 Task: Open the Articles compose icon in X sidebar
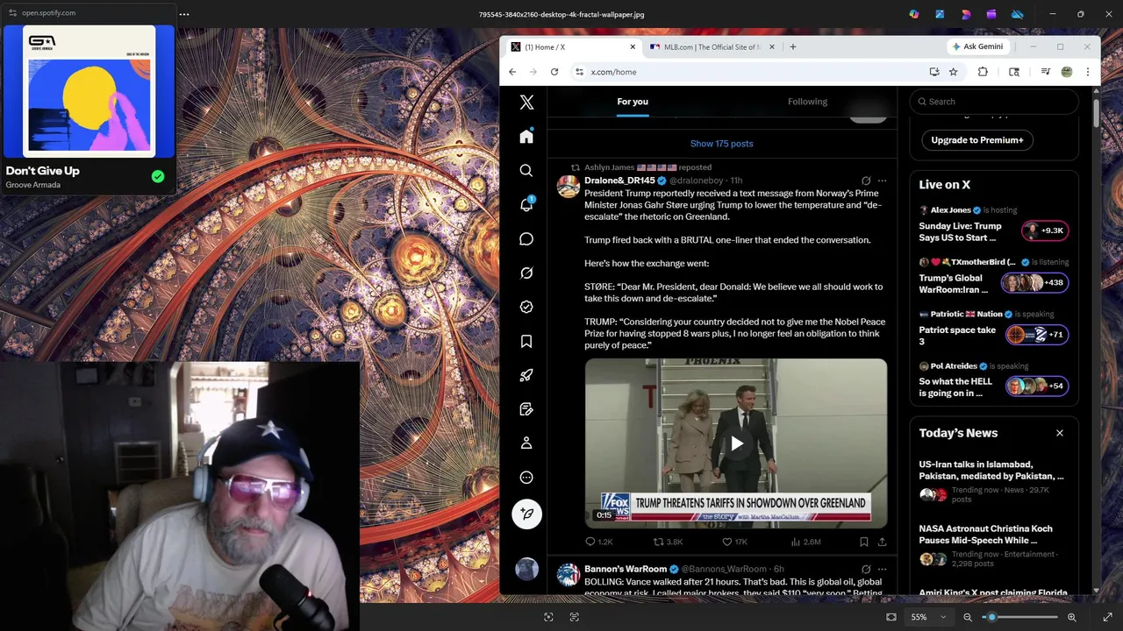click(526, 409)
